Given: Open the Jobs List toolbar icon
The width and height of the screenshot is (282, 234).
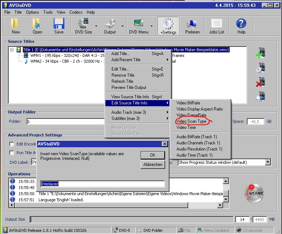Looking at the screenshot, I should (x=217, y=26).
